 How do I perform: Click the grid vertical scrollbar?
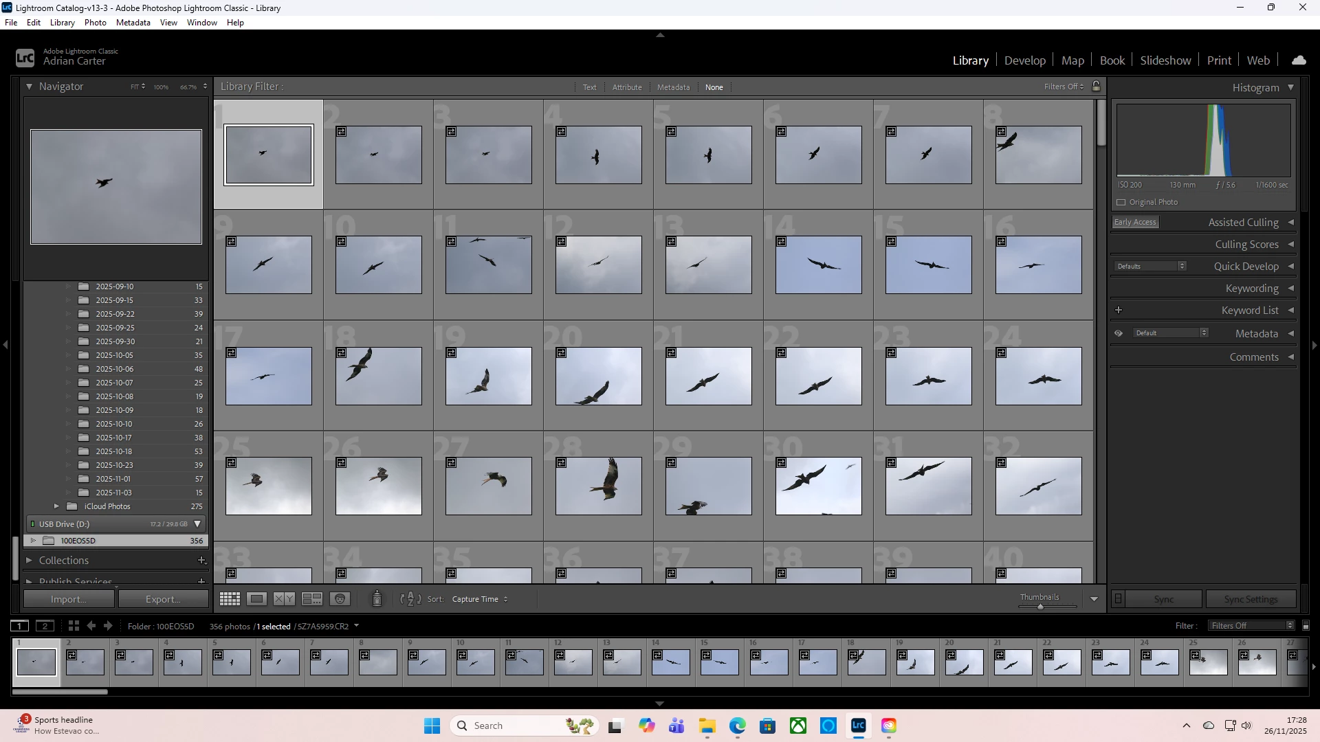(1101, 124)
